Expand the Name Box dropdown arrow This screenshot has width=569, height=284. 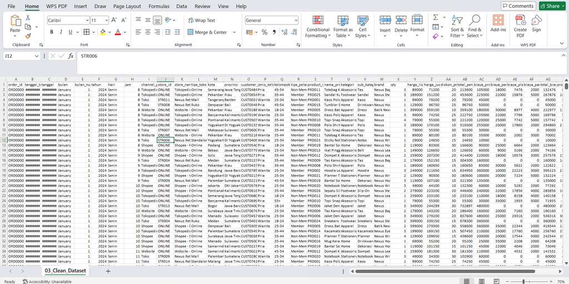click(x=36, y=56)
